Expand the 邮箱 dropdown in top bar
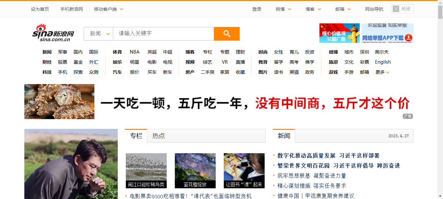Viewport: 443px width, 199px height. (x=349, y=9)
